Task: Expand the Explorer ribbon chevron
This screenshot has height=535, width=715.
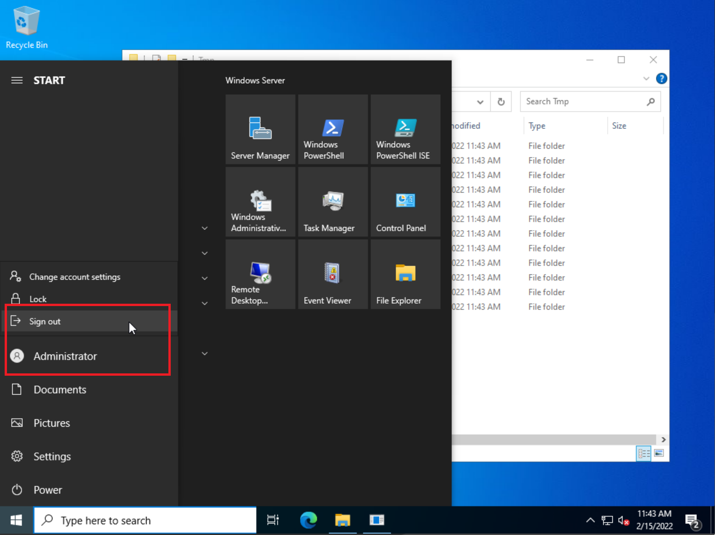Action: [x=646, y=78]
